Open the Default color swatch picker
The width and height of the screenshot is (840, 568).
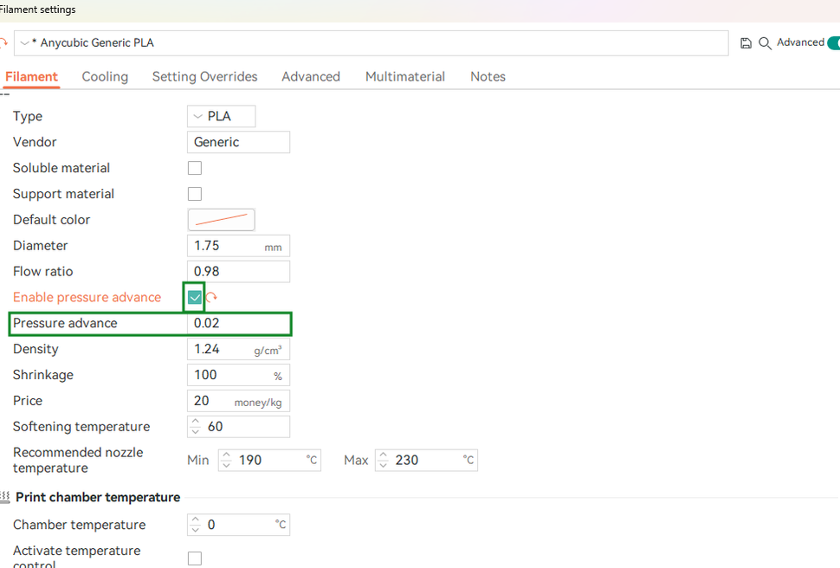click(221, 220)
